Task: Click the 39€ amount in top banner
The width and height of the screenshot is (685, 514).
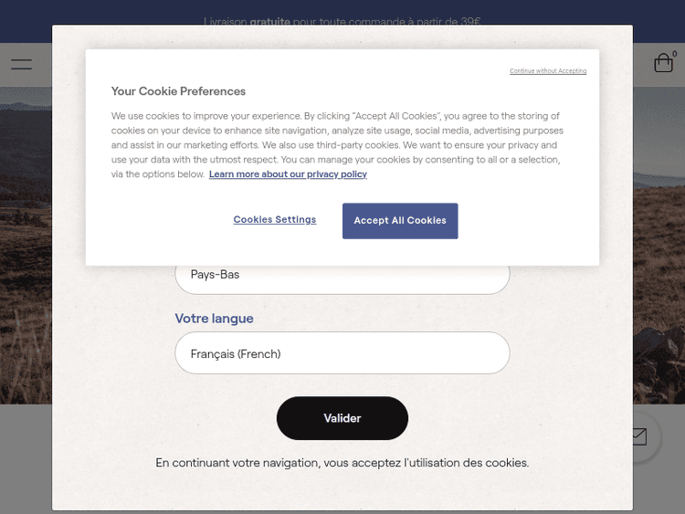Action: pos(470,21)
